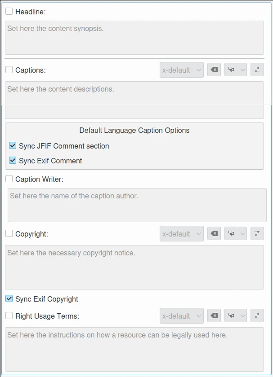Enable the Headline checkbox
Screen dimensions: 273x377
tap(9, 12)
